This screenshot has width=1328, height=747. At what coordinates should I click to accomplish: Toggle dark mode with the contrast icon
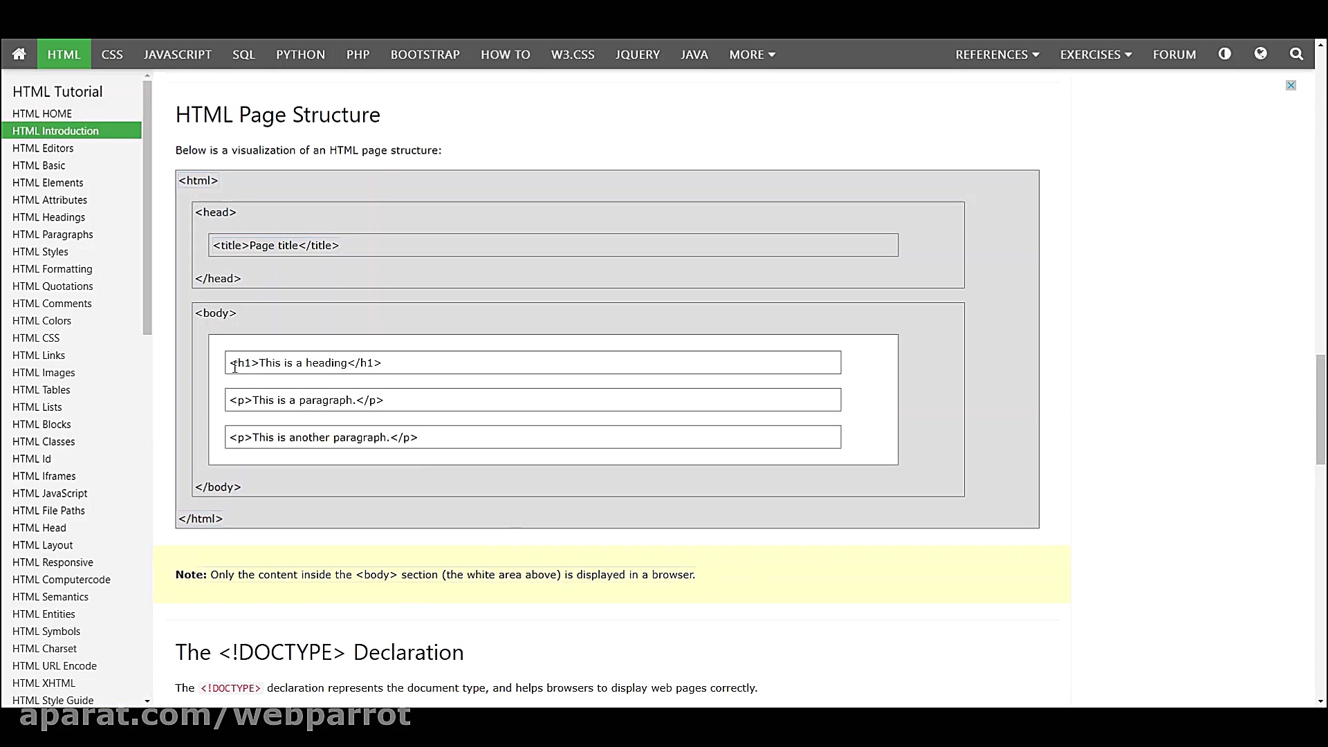1225,54
